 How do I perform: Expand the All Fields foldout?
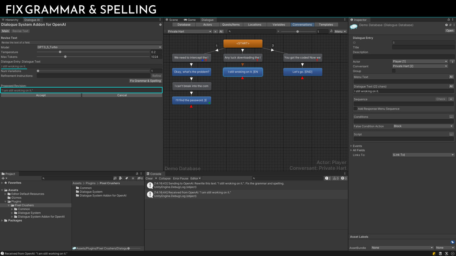pos(351,150)
